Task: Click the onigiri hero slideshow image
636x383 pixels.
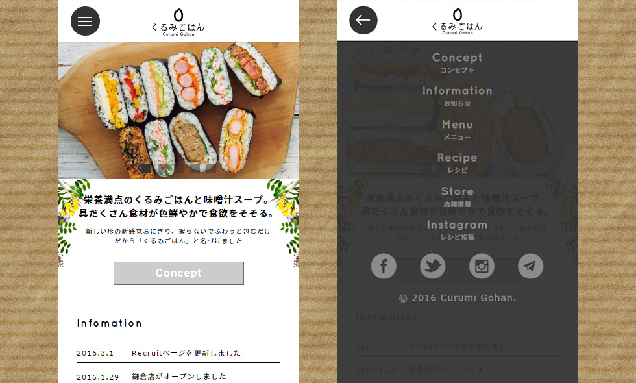Action: point(178,110)
